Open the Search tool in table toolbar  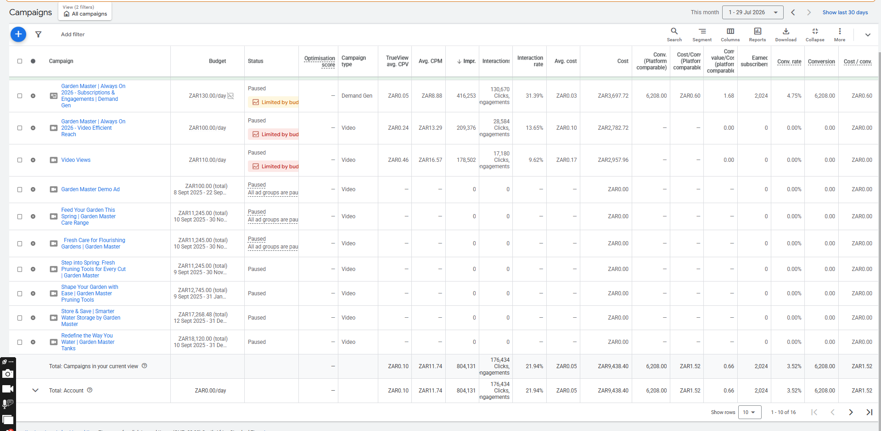(x=674, y=34)
